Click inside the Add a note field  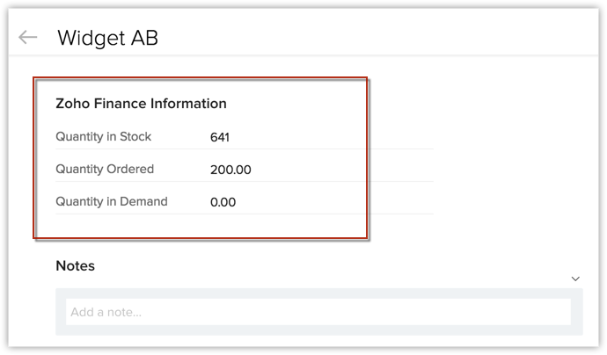click(318, 312)
